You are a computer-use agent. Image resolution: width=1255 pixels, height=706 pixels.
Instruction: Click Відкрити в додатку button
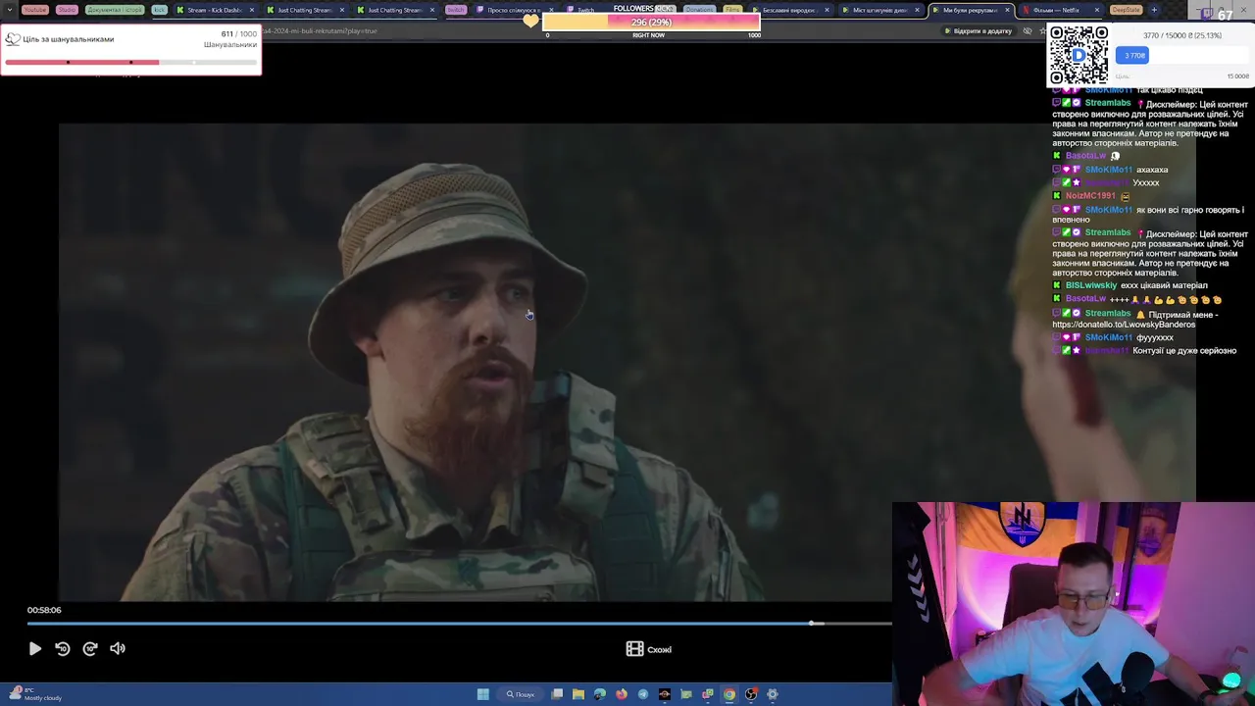(978, 30)
